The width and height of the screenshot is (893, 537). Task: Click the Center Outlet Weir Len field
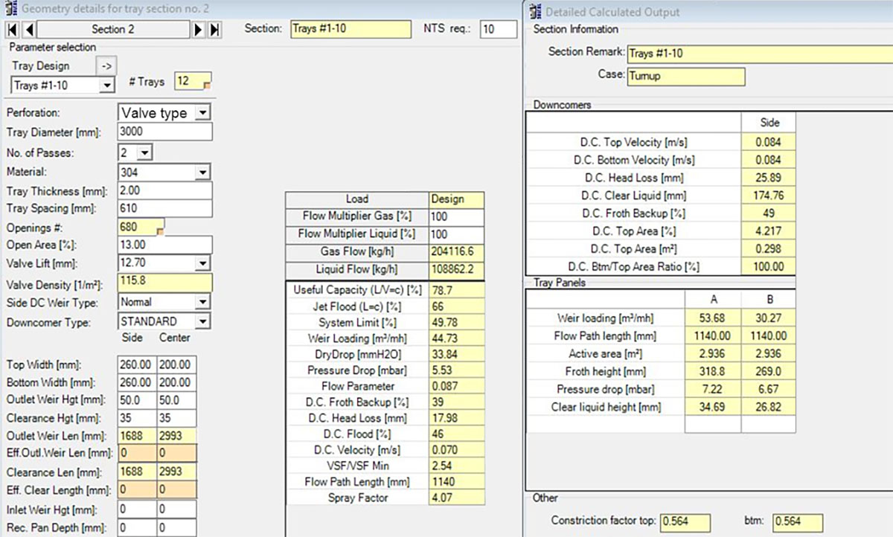tap(176, 436)
